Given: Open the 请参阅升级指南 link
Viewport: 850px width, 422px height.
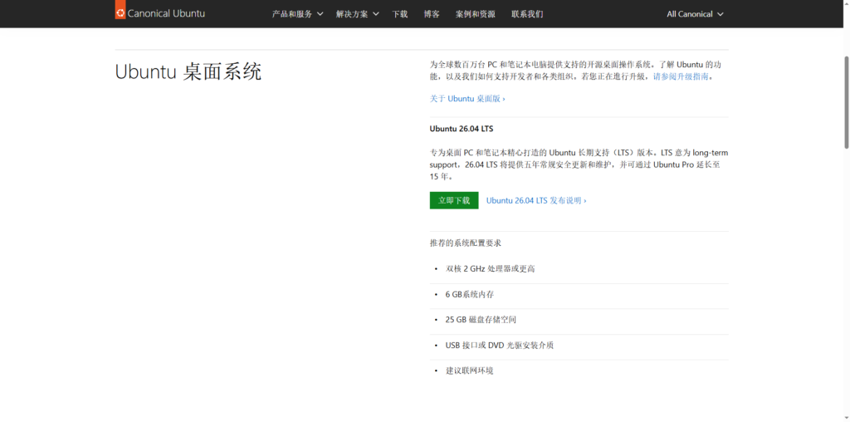Looking at the screenshot, I should coord(681,76).
